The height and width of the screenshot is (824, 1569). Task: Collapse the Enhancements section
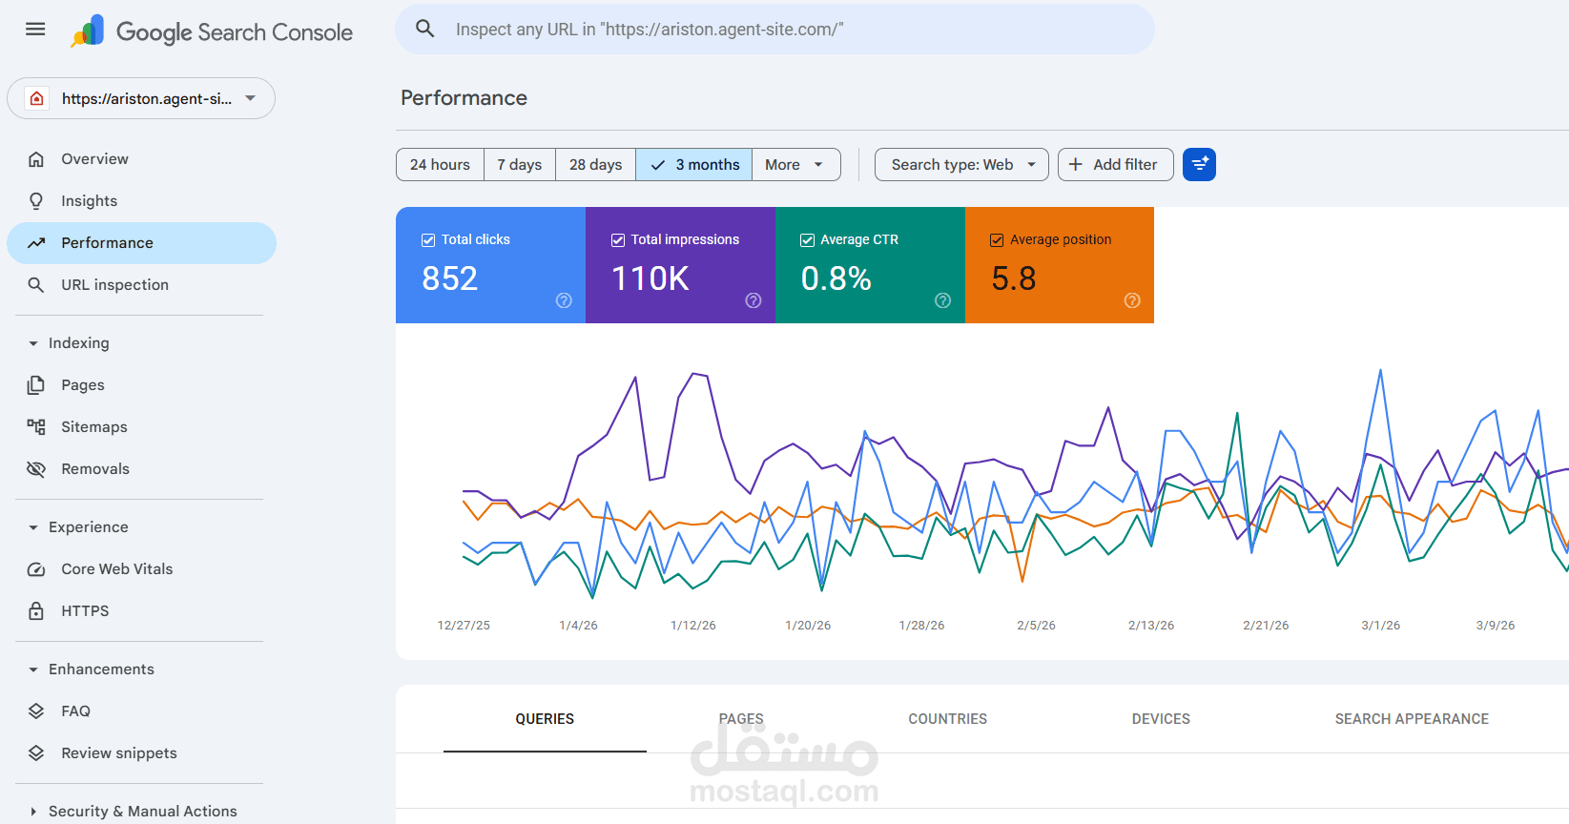(x=33, y=669)
